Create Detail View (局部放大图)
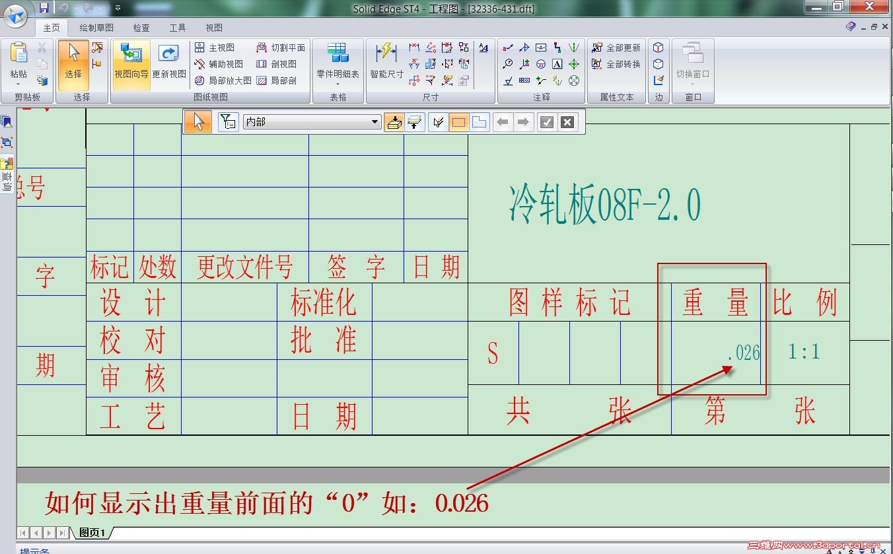 [223, 81]
